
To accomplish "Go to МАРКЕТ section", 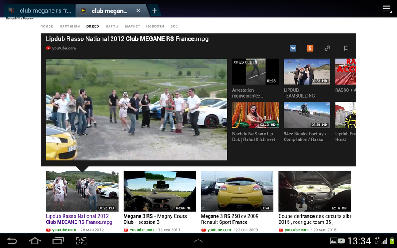I will [x=132, y=26].
